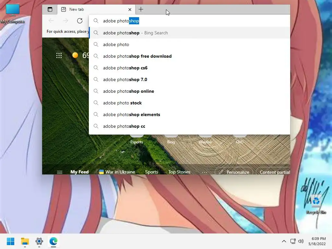Click Microsoft Edge taskbar icon
The height and width of the screenshot is (249, 332).
(53, 241)
